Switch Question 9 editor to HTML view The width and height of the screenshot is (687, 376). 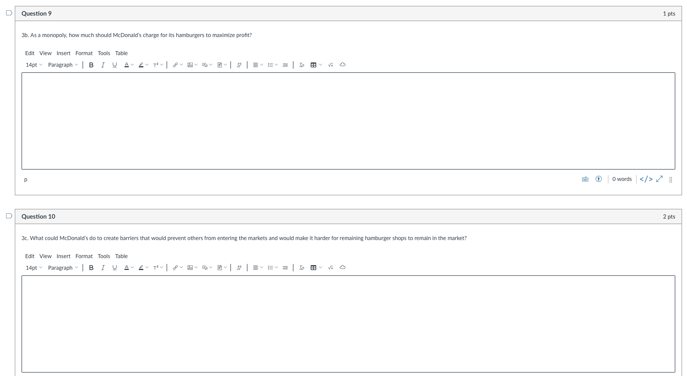tap(646, 179)
